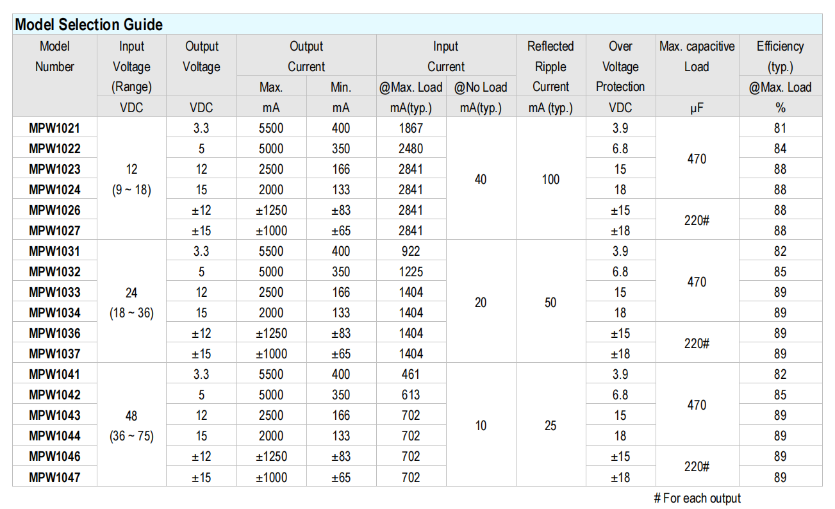Select the 24 (18 ~ 36) input voltage cell
This screenshot has height=509, width=835.
click(x=131, y=303)
